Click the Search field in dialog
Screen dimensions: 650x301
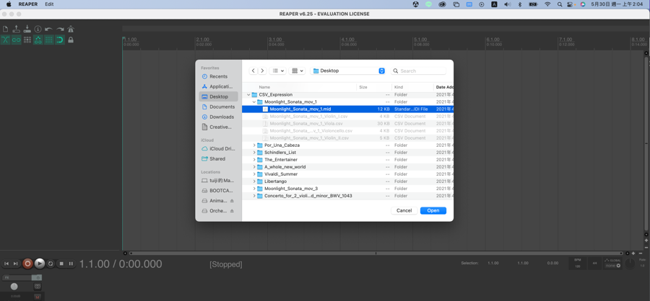point(422,71)
